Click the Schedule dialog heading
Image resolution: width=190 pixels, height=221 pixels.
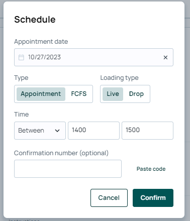[35, 20]
